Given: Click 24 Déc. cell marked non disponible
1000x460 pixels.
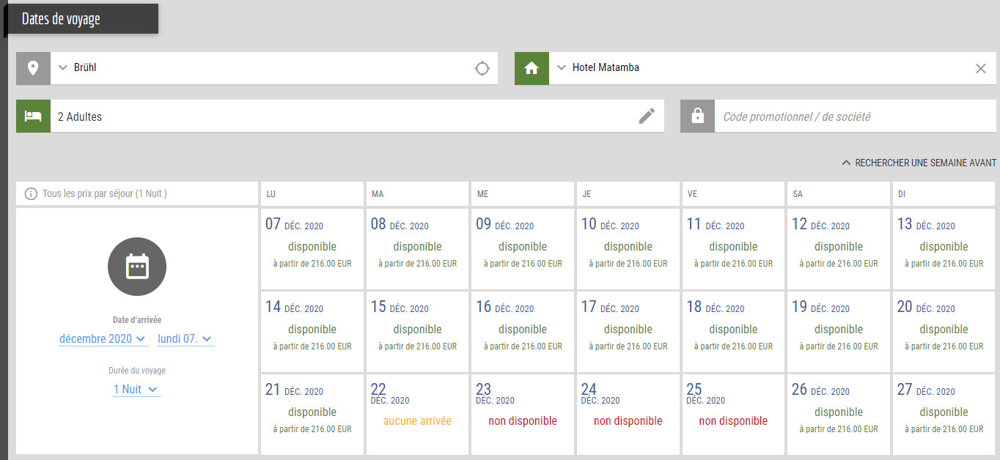Looking at the screenshot, I should coord(628,415).
